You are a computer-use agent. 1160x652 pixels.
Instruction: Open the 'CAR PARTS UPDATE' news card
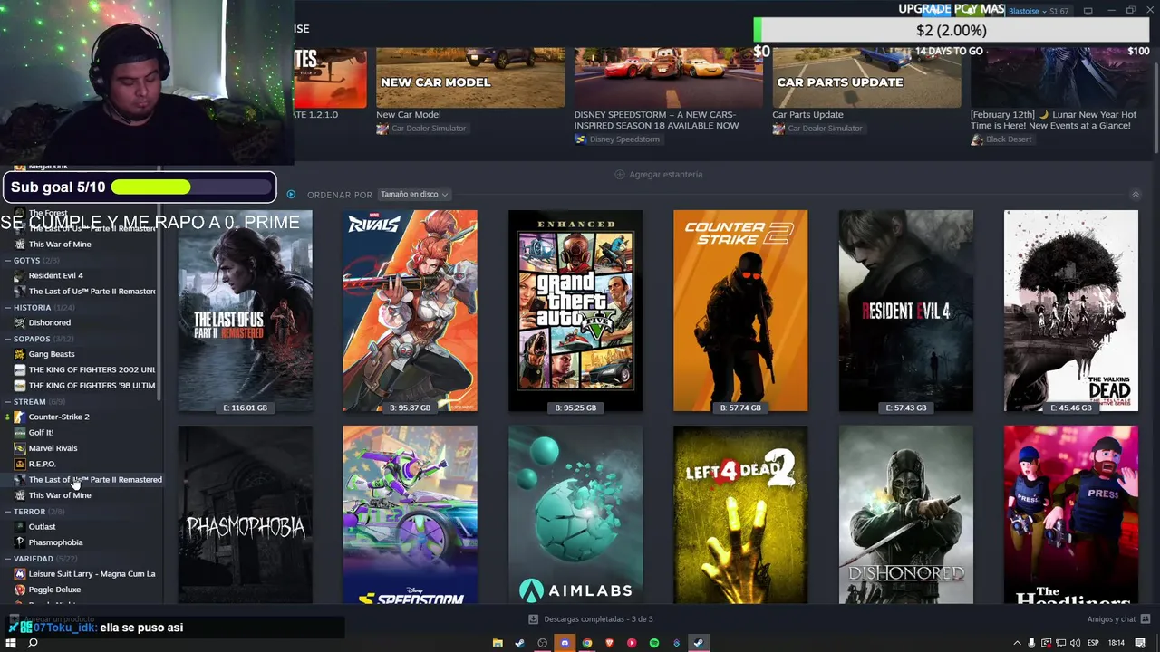pyautogui.click(x=866, y=78)
